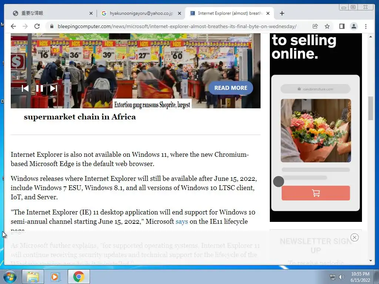
Task: Click the red cart button in ad
Action: (316, 193)
